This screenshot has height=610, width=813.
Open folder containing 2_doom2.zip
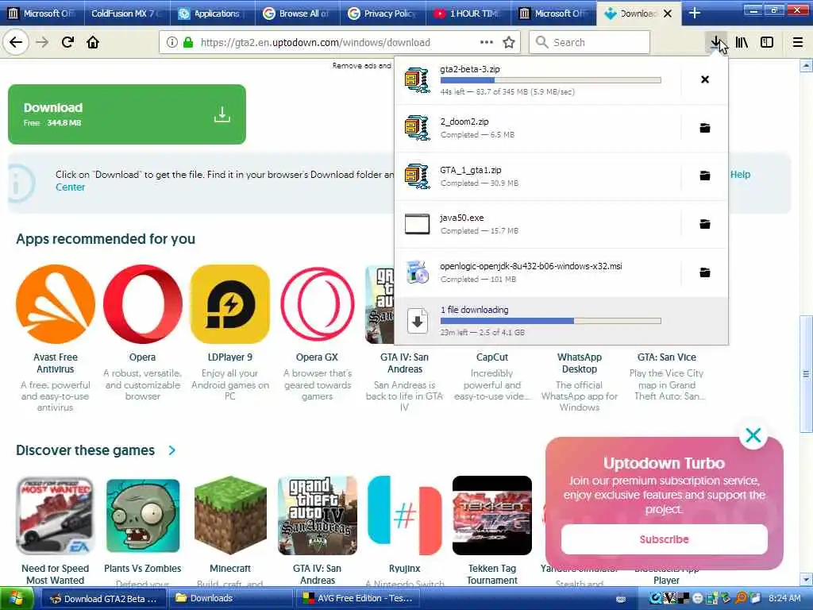coord(705,128)
